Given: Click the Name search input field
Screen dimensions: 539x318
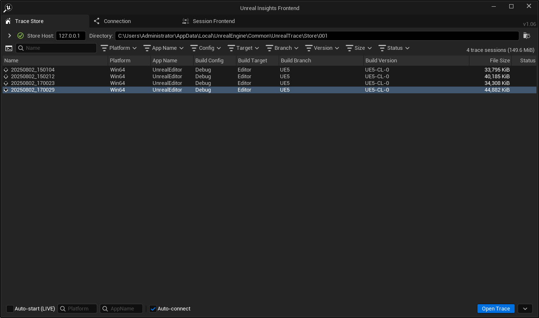Looking at the screenshot, I should (56, 48).
